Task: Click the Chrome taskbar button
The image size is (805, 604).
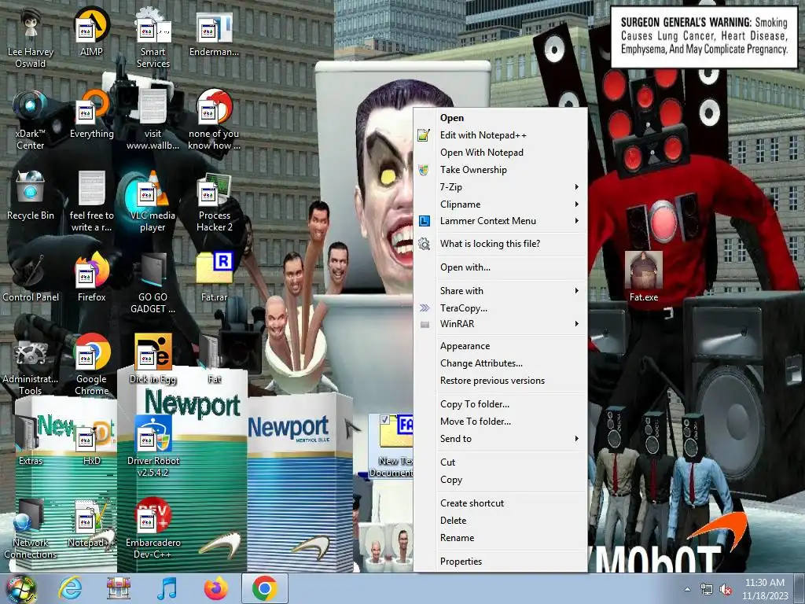Action: click(265, 588)
